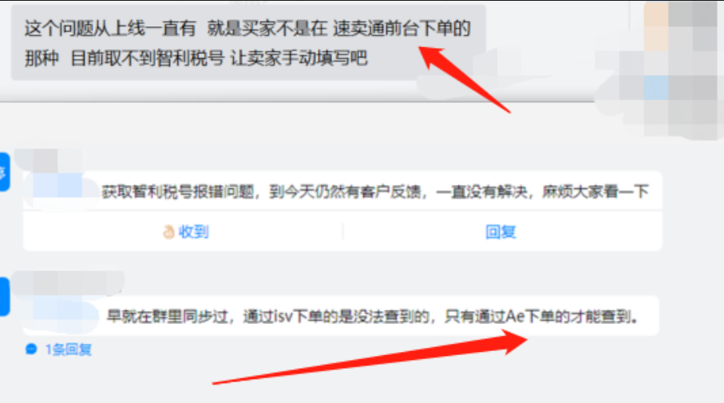Click the blurred sender name above 早就在群里 card
724x403 pixels.
(68, 282)
